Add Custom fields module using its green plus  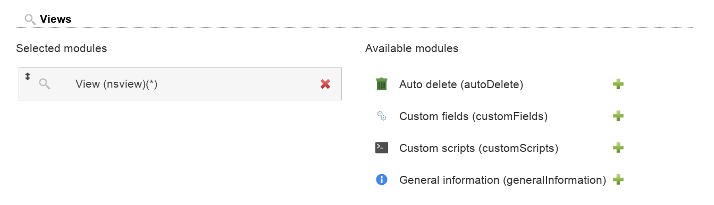(618, 116)
